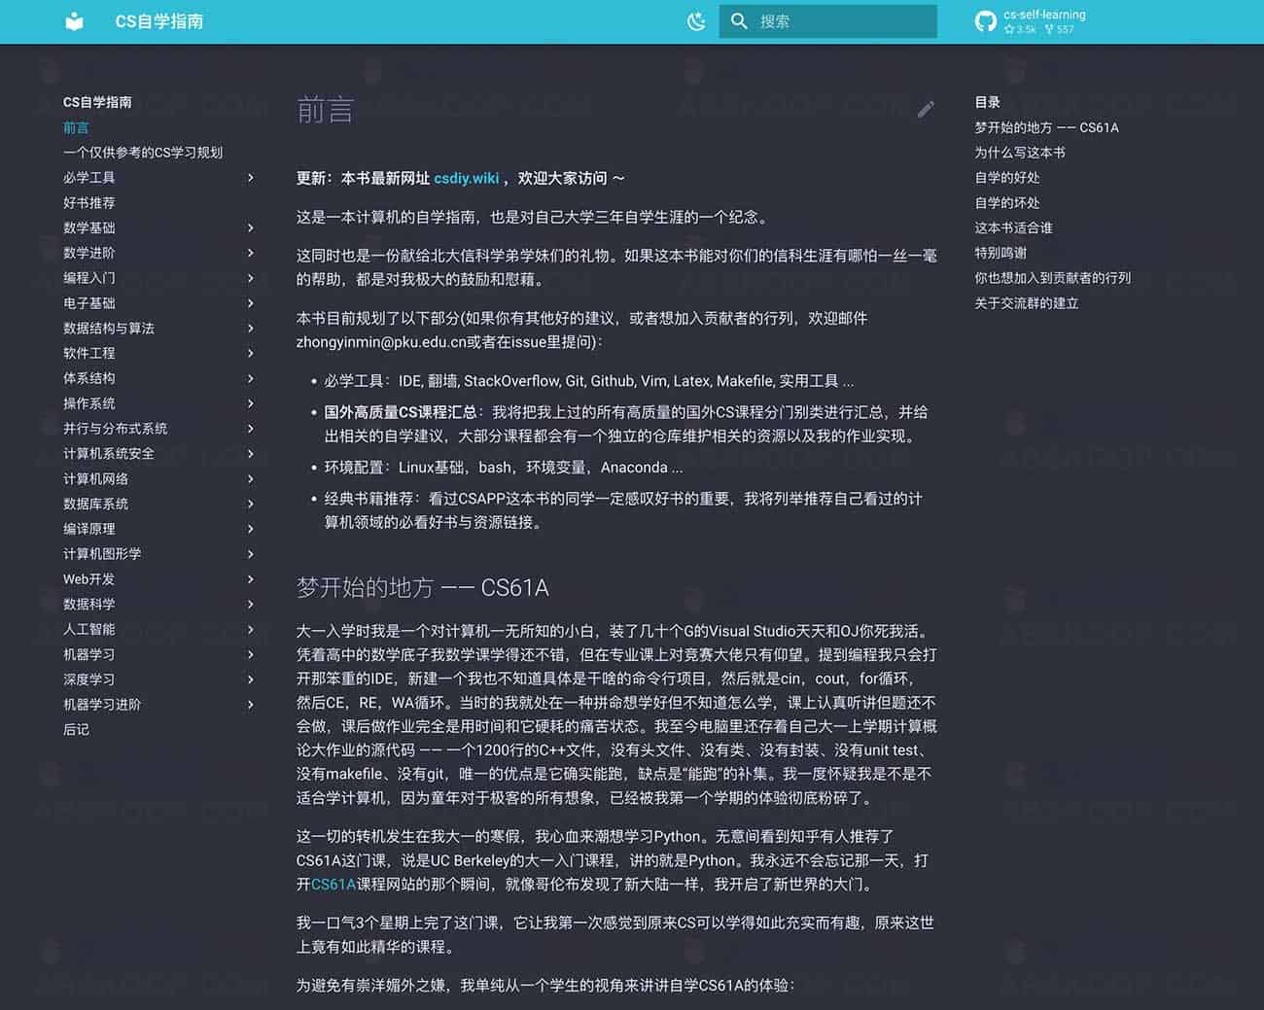
Task: Expand the 体系结构 section chevron
Action: (251, 378)
